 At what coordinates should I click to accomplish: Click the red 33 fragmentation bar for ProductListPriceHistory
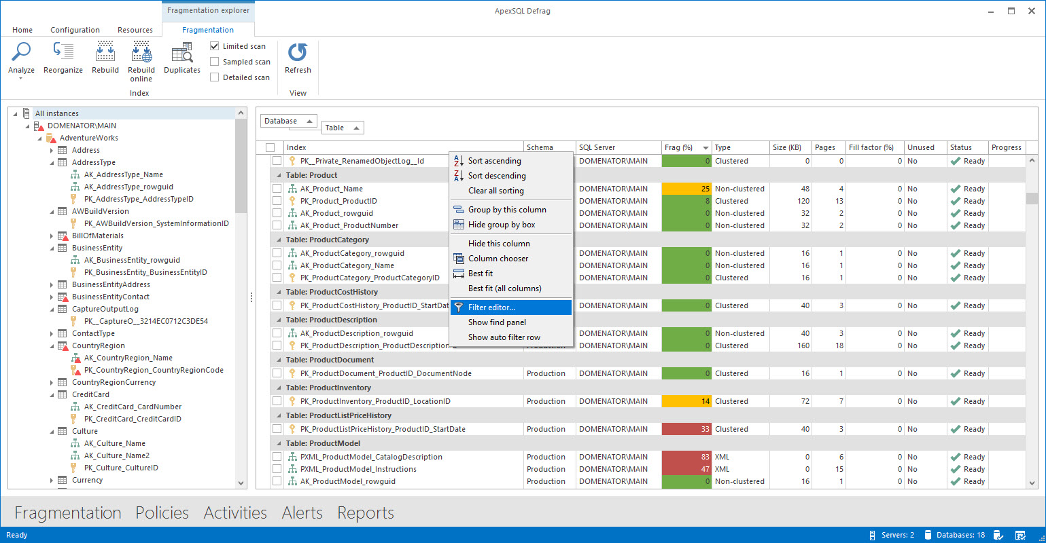686,428
